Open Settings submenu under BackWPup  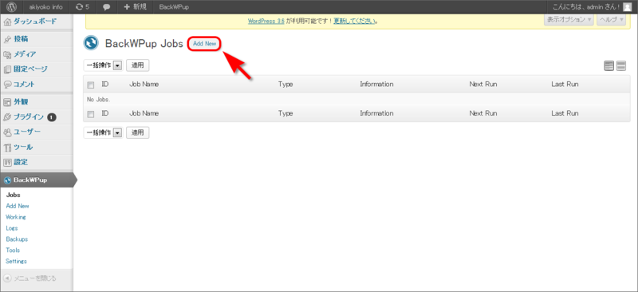click(x=16, y=261)
